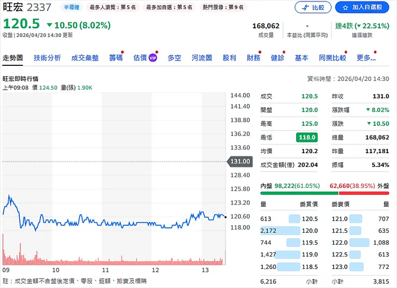Click the ask price 121.5 row
The width and height of the screenshot is (397, 288).
point(361,231)
